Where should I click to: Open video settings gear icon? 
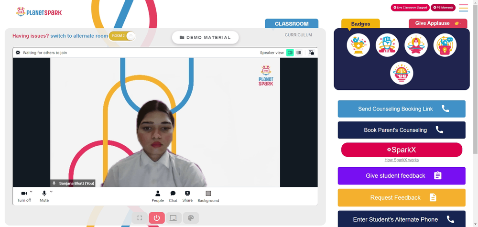[18, 53]
